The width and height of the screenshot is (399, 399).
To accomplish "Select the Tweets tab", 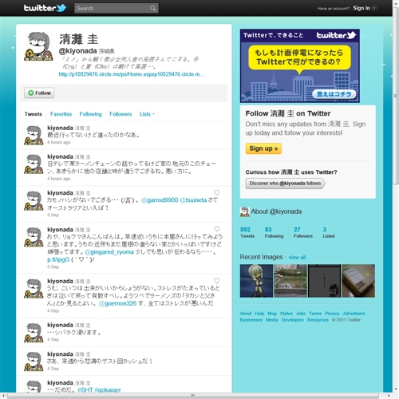I will (x=34, y=114).
